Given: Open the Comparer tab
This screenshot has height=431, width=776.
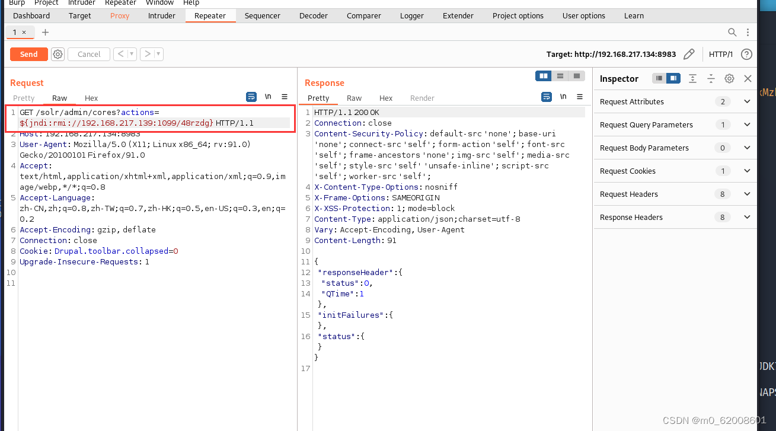Looking at the screenshot, I should (x=364, y=15).
